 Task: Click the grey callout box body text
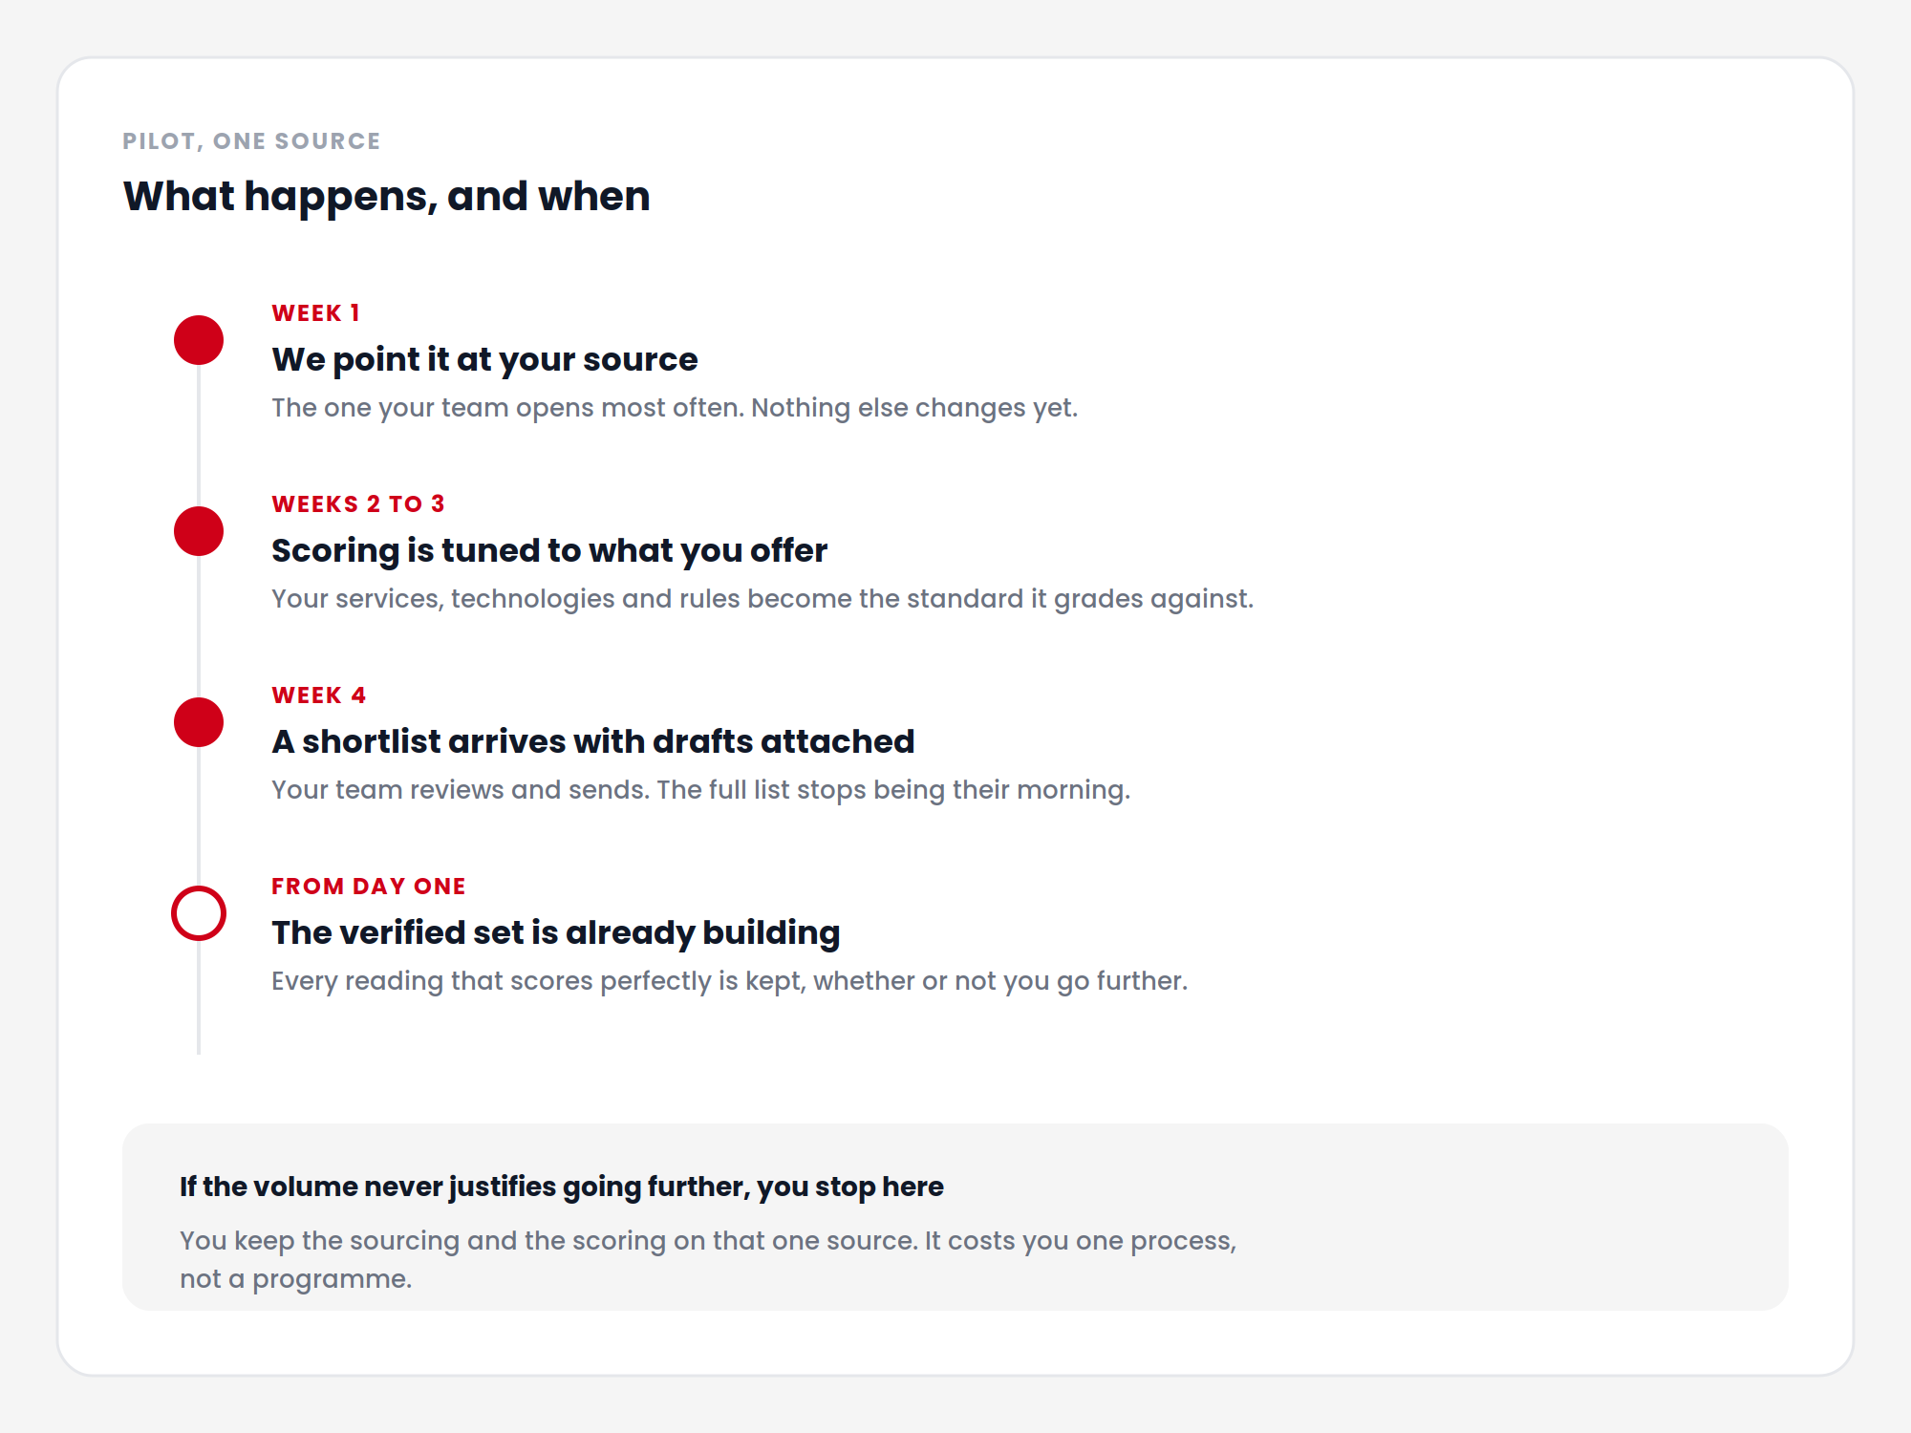click(x=708, y=1259)
